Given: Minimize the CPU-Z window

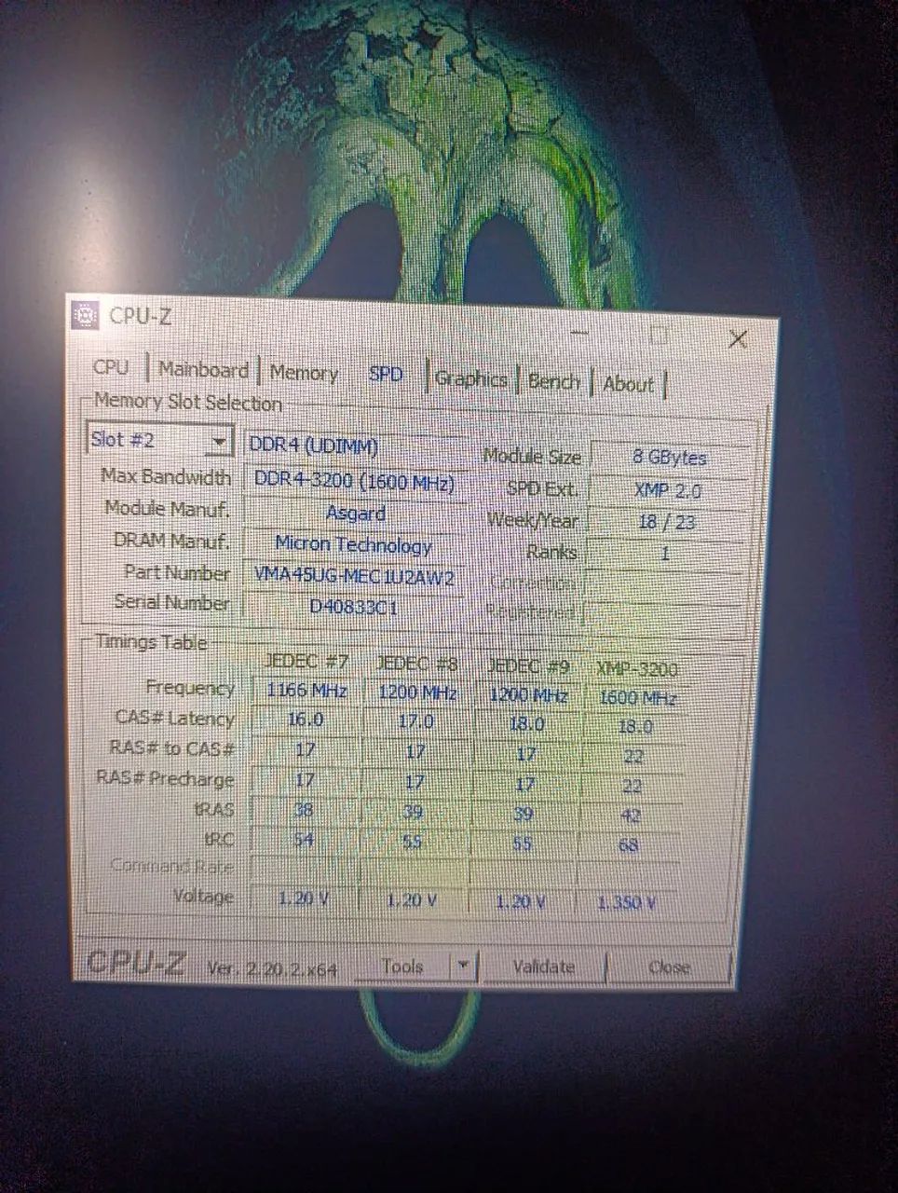Looking at the screenshot, I should point(579,332).
